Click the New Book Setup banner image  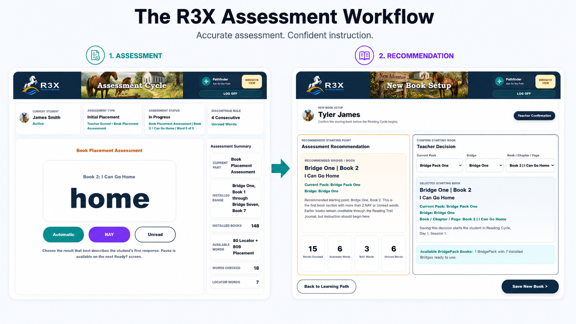coord(419,85)
